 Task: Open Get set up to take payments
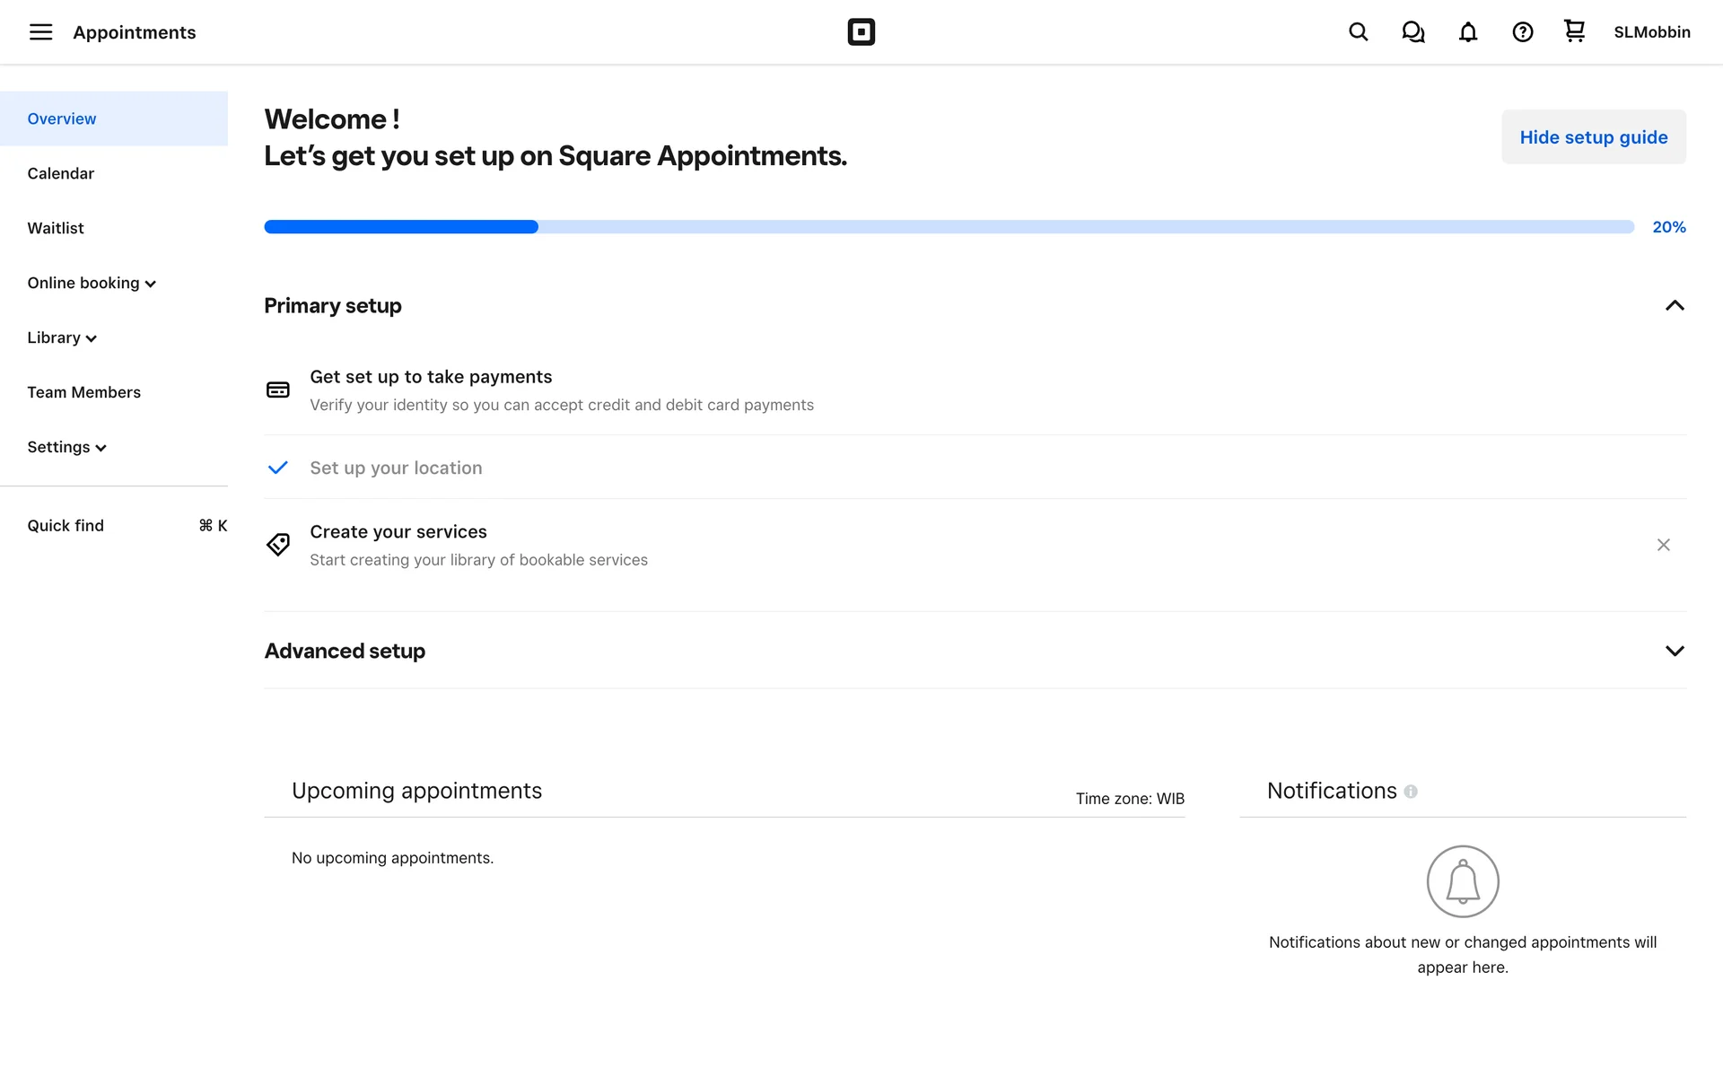click(x=431, y=378)
